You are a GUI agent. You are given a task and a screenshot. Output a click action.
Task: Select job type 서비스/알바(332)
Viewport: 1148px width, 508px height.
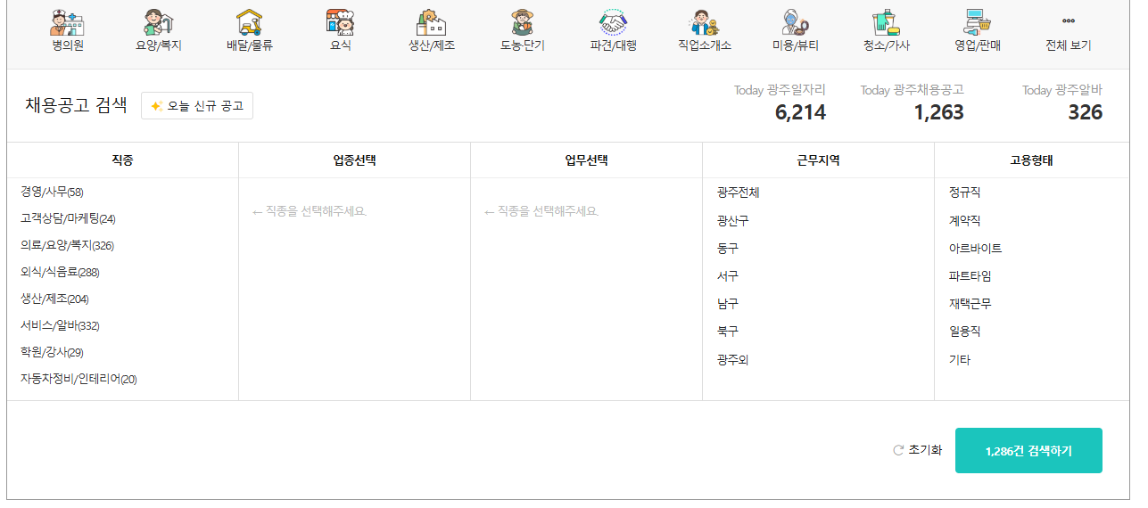(60, 325)
